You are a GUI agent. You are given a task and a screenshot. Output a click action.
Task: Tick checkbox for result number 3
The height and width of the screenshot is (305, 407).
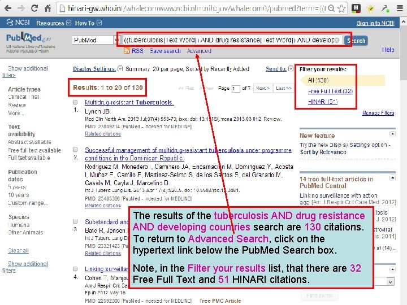click(75, 221)
